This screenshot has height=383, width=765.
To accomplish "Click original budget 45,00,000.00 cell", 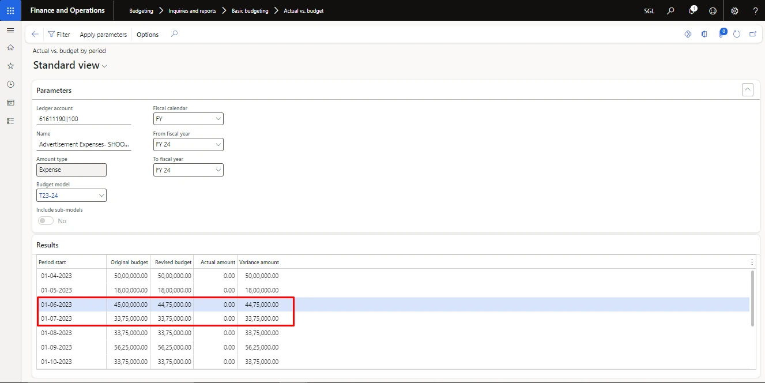I will click(x=129, y=305).
